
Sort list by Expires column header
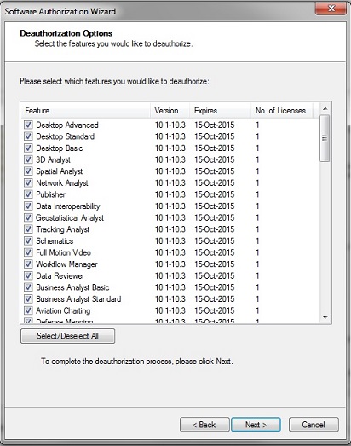coord(221,111)
